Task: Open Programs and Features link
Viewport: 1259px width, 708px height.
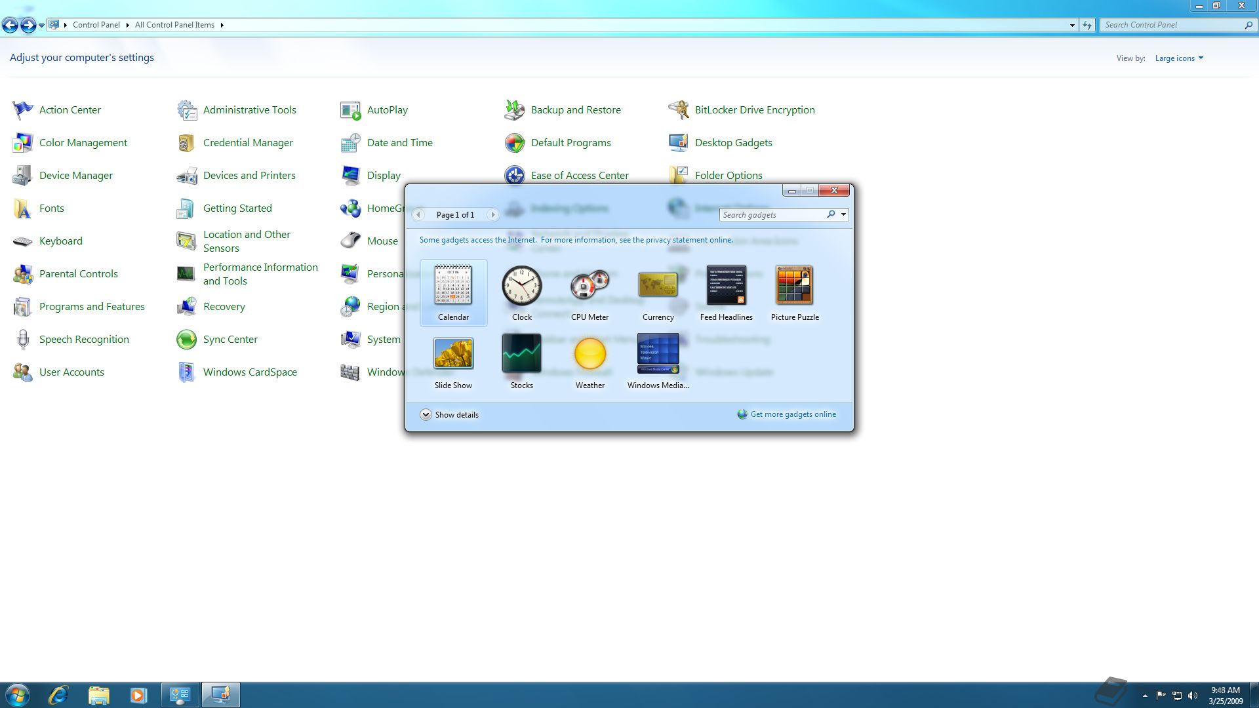Action: coord(92,307)
